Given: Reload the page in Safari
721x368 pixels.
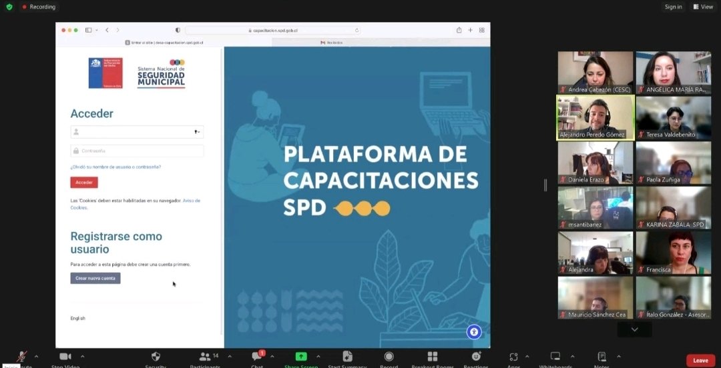Looking at the screenshot, I should coord(356,30).
